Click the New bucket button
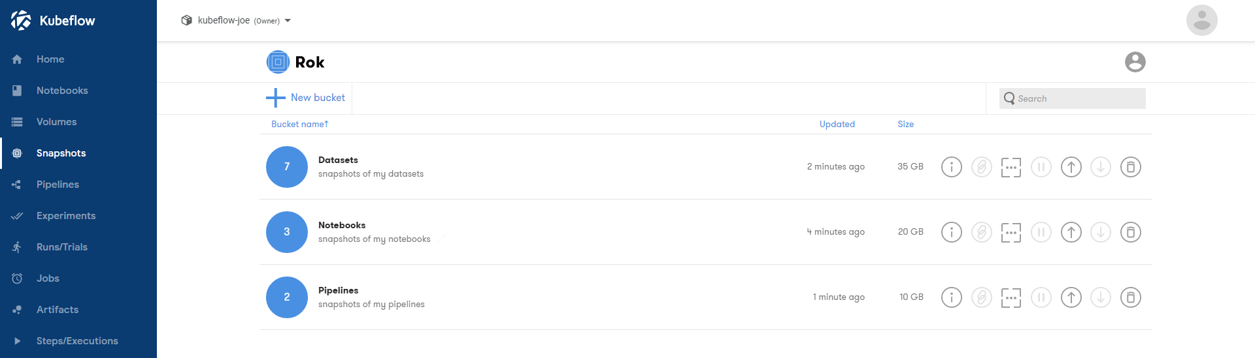Image resolution: width=1255 pixels, height=358 pixels. (x=306, y=98)
